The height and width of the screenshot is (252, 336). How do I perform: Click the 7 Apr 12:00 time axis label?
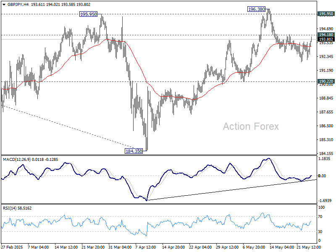pyautogui.click(x=146, y=247)
